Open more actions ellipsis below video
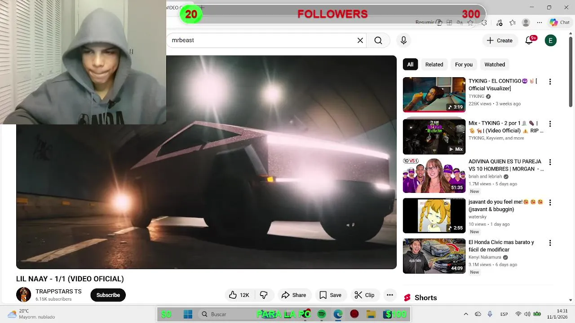Image resolution: width=575 pixels, height=323 pixels. click(390, 295)
